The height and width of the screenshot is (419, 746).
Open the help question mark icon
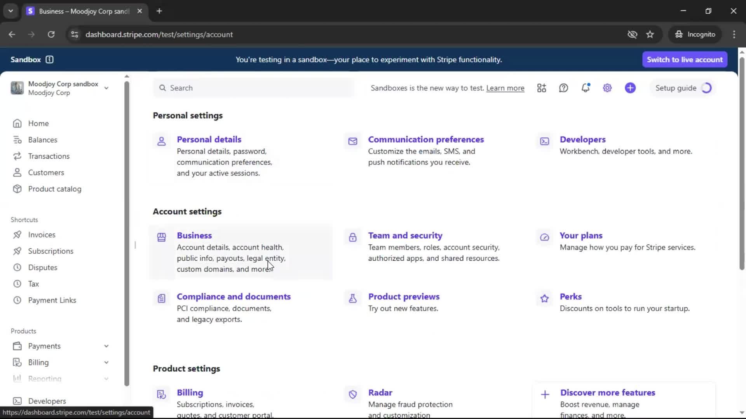tap(563, 88)
